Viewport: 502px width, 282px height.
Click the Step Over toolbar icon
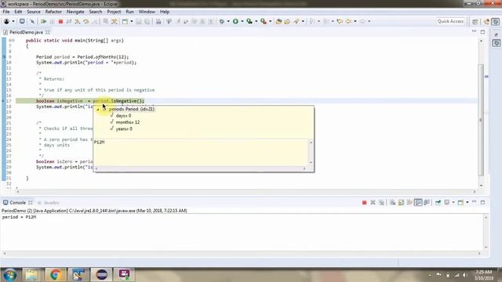click(x=86, y=21)
